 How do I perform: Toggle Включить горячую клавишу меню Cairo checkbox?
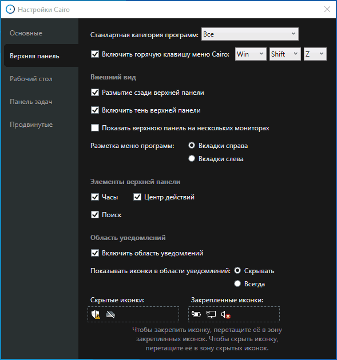[x=95, y=54]
